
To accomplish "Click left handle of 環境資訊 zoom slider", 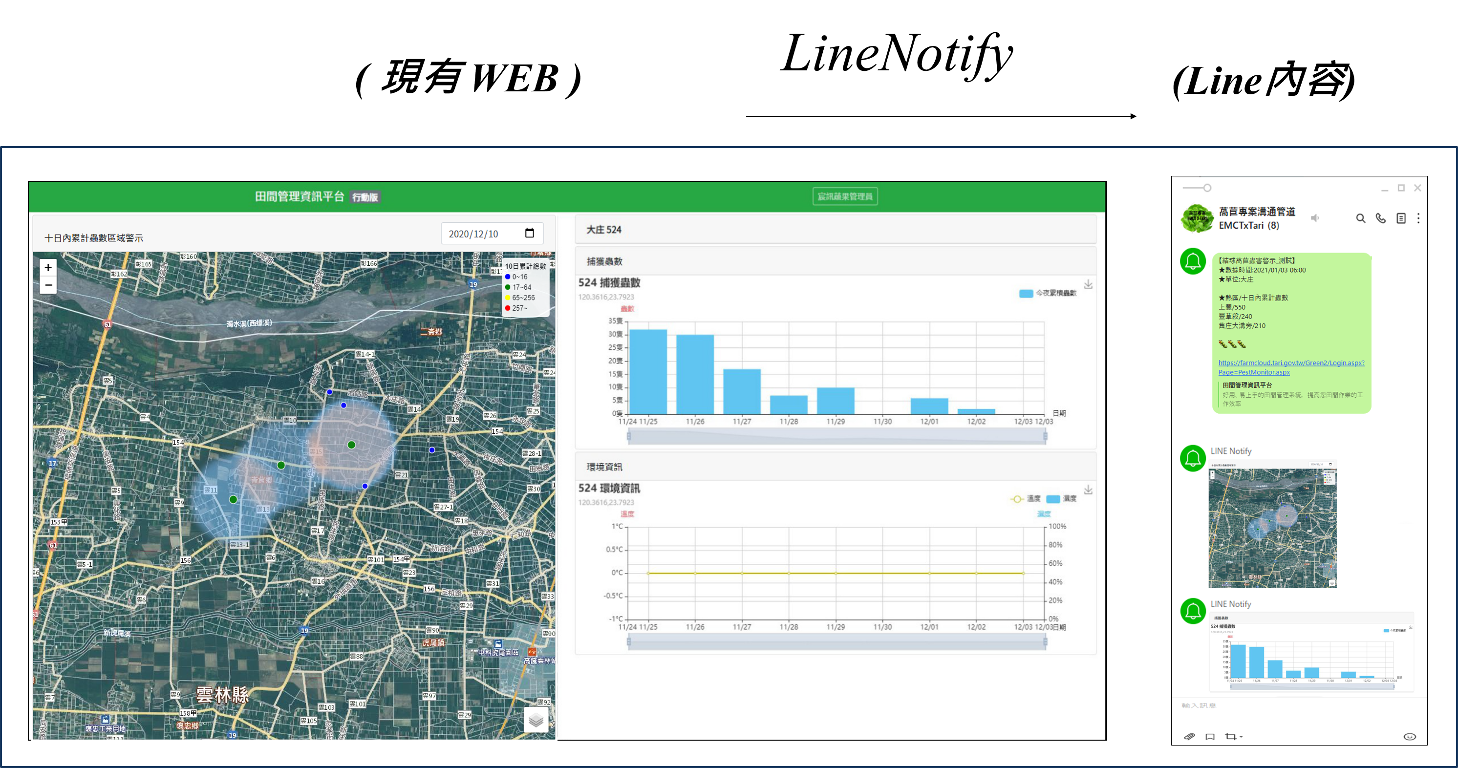I will 629,641.
